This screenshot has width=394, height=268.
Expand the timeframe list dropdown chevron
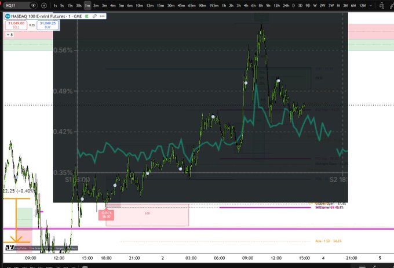coord(371,5)
